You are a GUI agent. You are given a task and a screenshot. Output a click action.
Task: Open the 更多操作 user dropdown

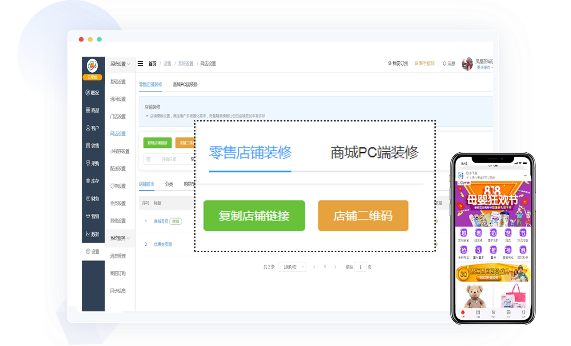click(484, 67)
